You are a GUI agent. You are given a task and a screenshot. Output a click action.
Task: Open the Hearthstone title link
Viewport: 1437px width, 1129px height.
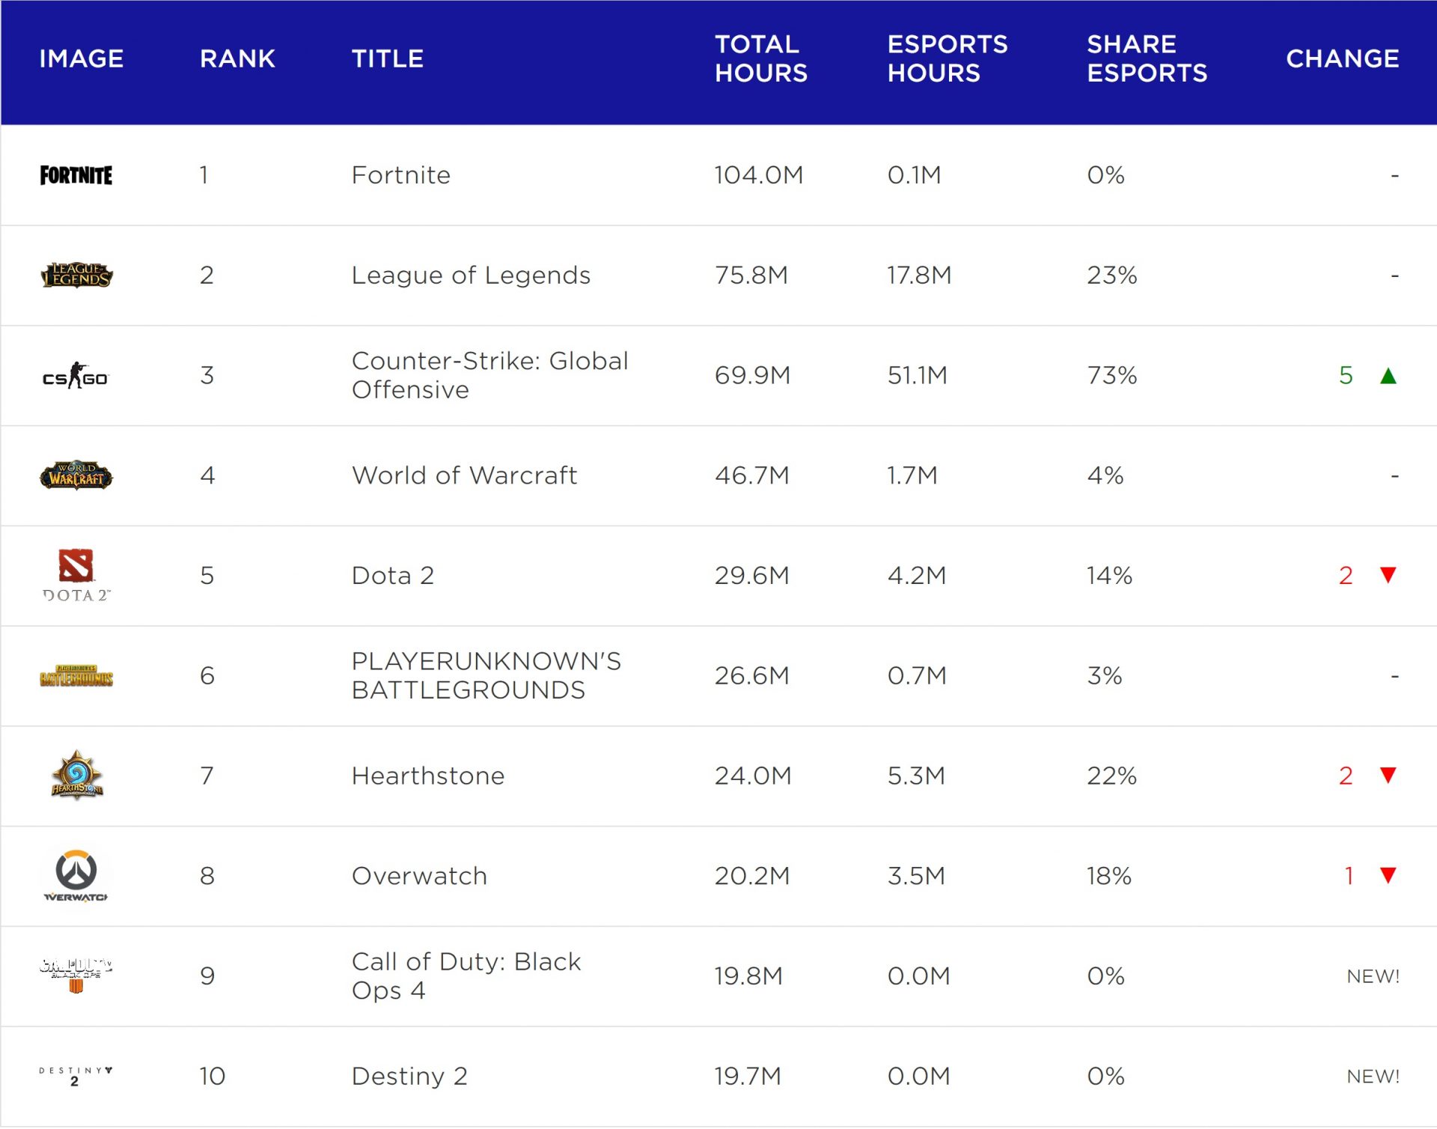point(428,776)
